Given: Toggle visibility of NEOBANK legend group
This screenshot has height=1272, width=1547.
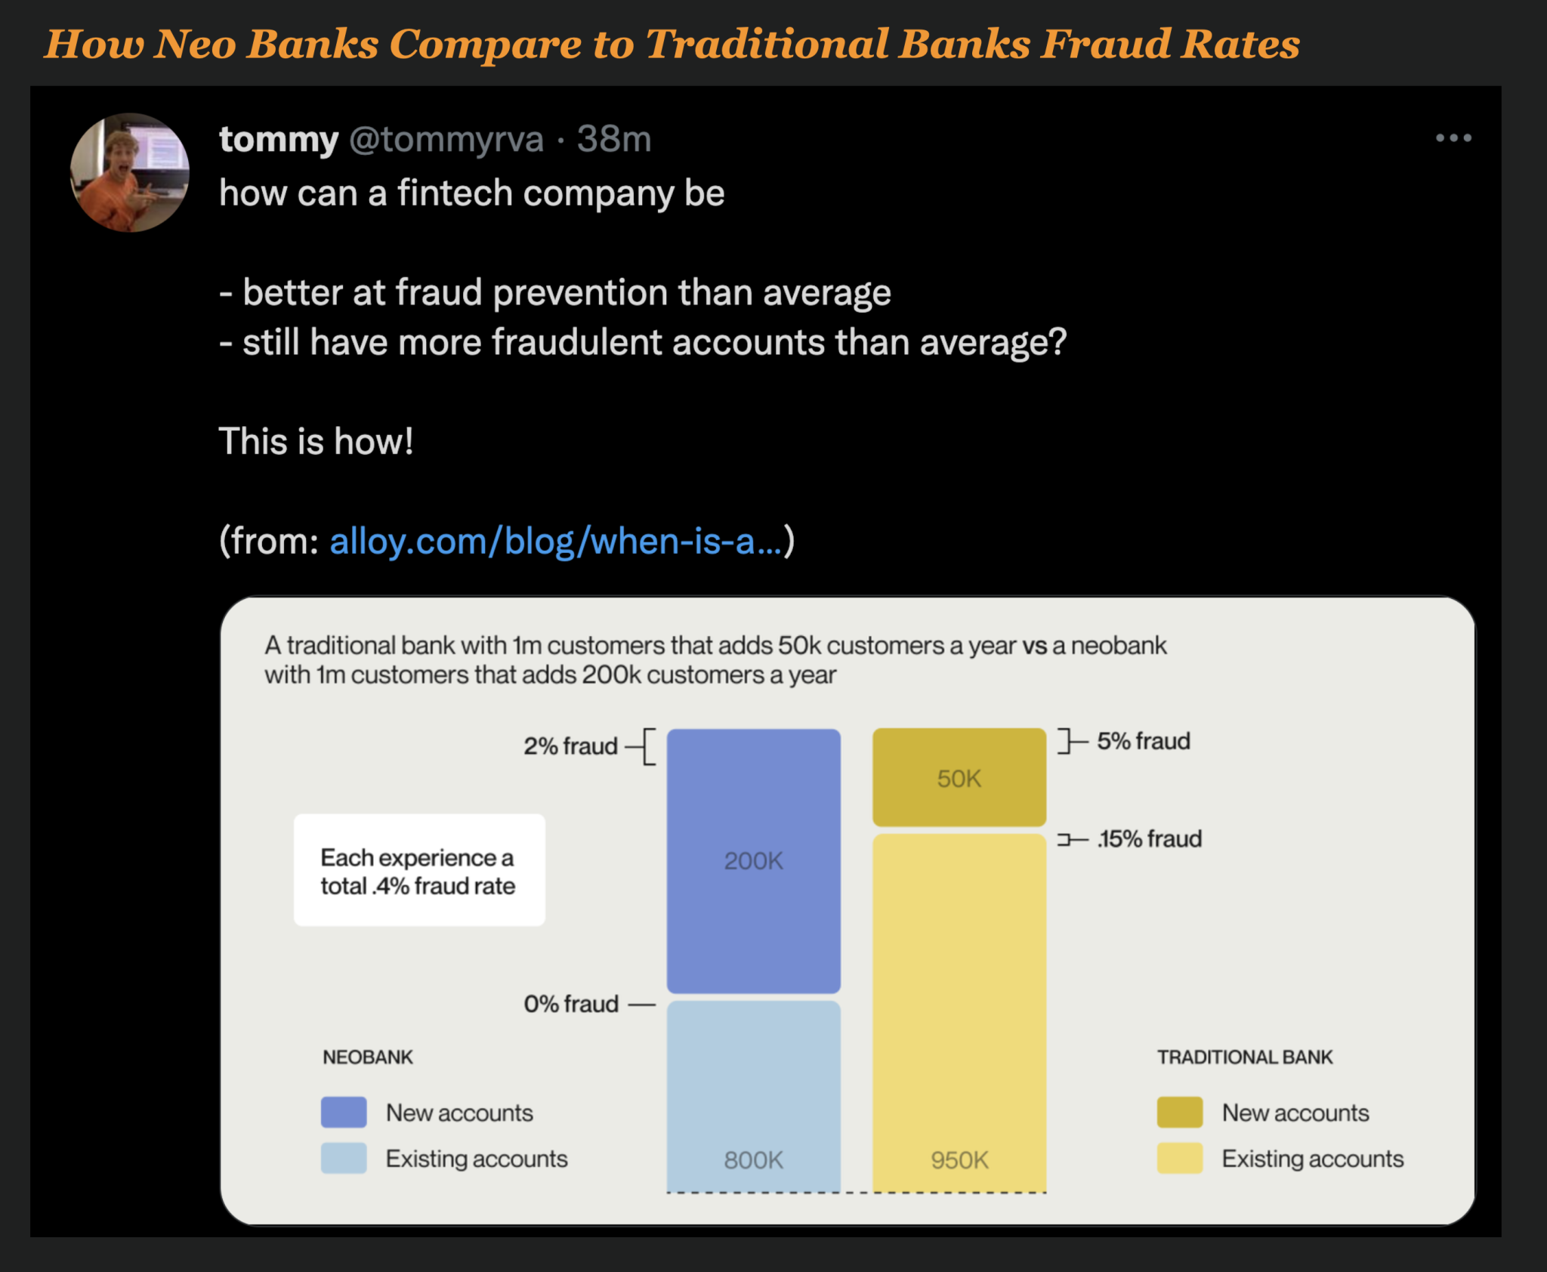Looking at the screenshot, I should click(x=368, y=1057).
